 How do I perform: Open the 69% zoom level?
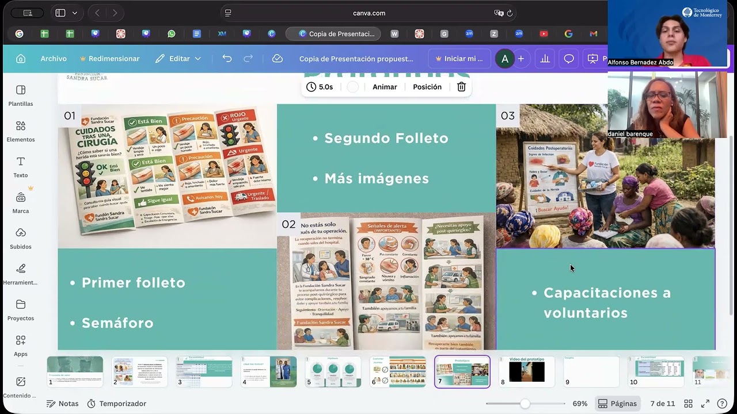tap(580, 404)
